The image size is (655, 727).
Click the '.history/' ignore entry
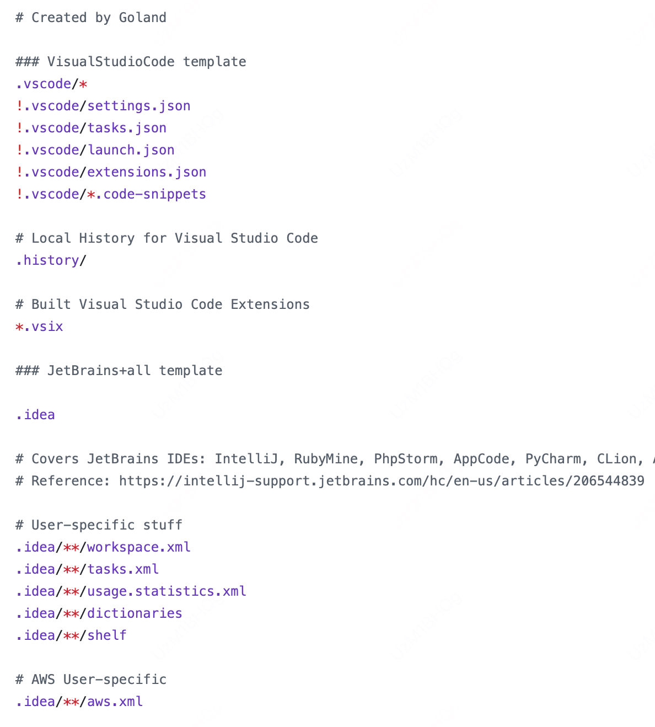51,260
